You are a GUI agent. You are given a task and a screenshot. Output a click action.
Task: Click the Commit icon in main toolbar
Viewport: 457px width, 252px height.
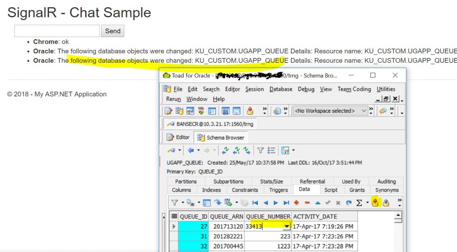(x=250, y=111)
